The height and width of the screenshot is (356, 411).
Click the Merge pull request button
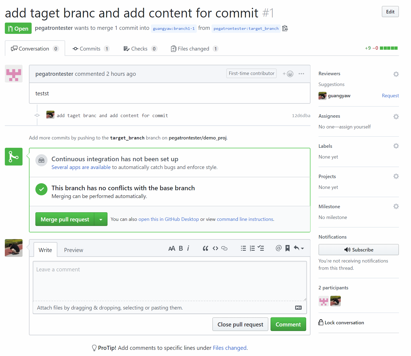click(x=65, y=219)
